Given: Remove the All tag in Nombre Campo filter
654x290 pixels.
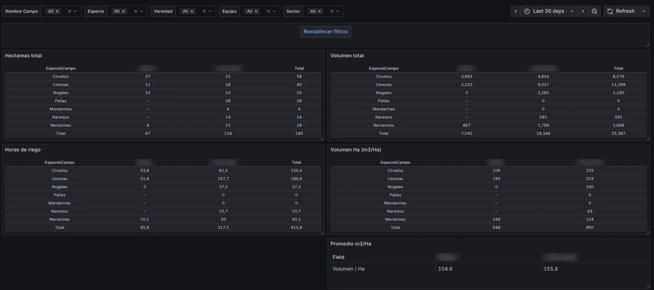Looking at the screenshot, I should pyautogui.click(x=57, y=11).
